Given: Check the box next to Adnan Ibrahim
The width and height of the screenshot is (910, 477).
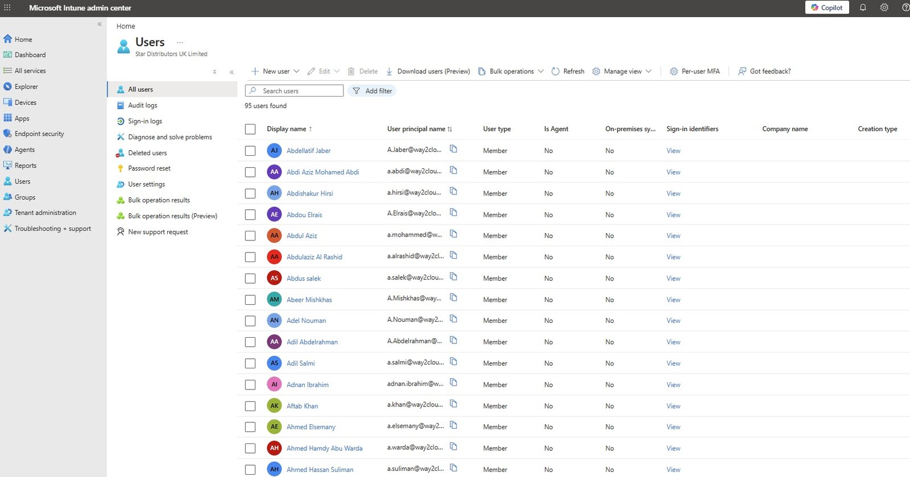Looking at the screenshot, I should pos(250,384).
